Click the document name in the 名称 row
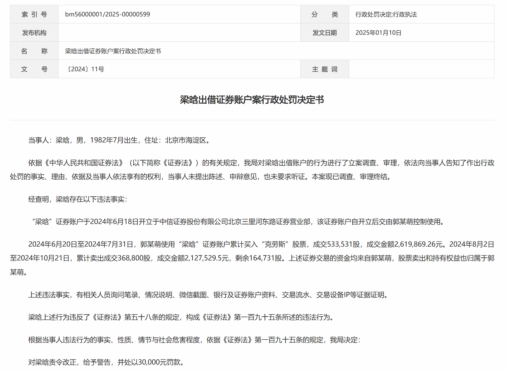The width and height of the screenshot is (506, 371). tap(113, 51)
